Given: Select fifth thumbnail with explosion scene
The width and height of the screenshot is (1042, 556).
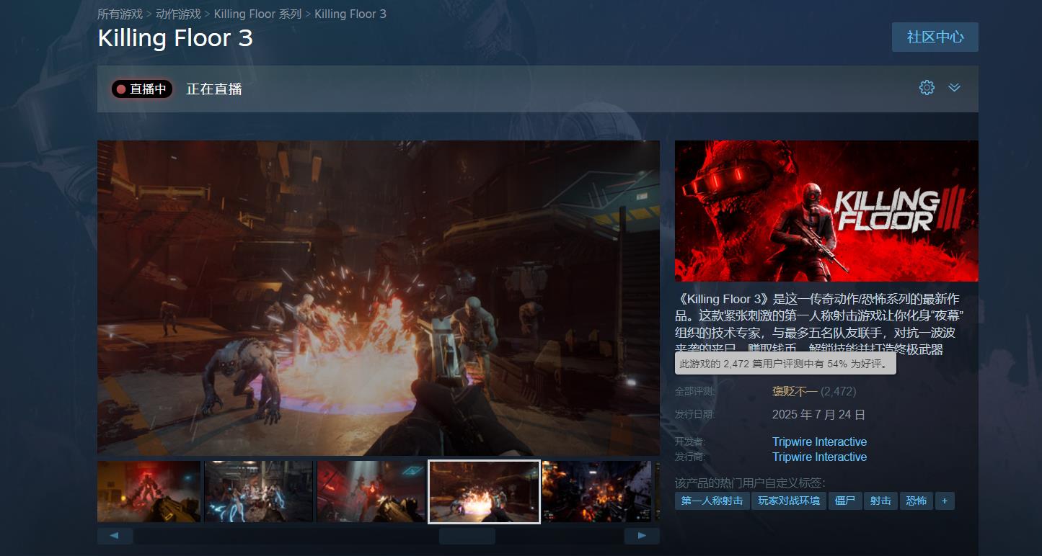Looking at the screenshot, I should point(596,491).
